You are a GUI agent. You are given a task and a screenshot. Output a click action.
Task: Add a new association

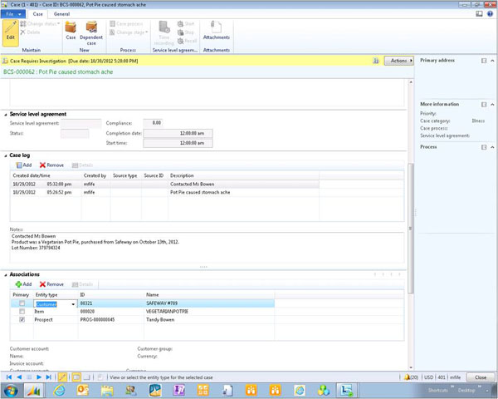[x=22, y=284]
